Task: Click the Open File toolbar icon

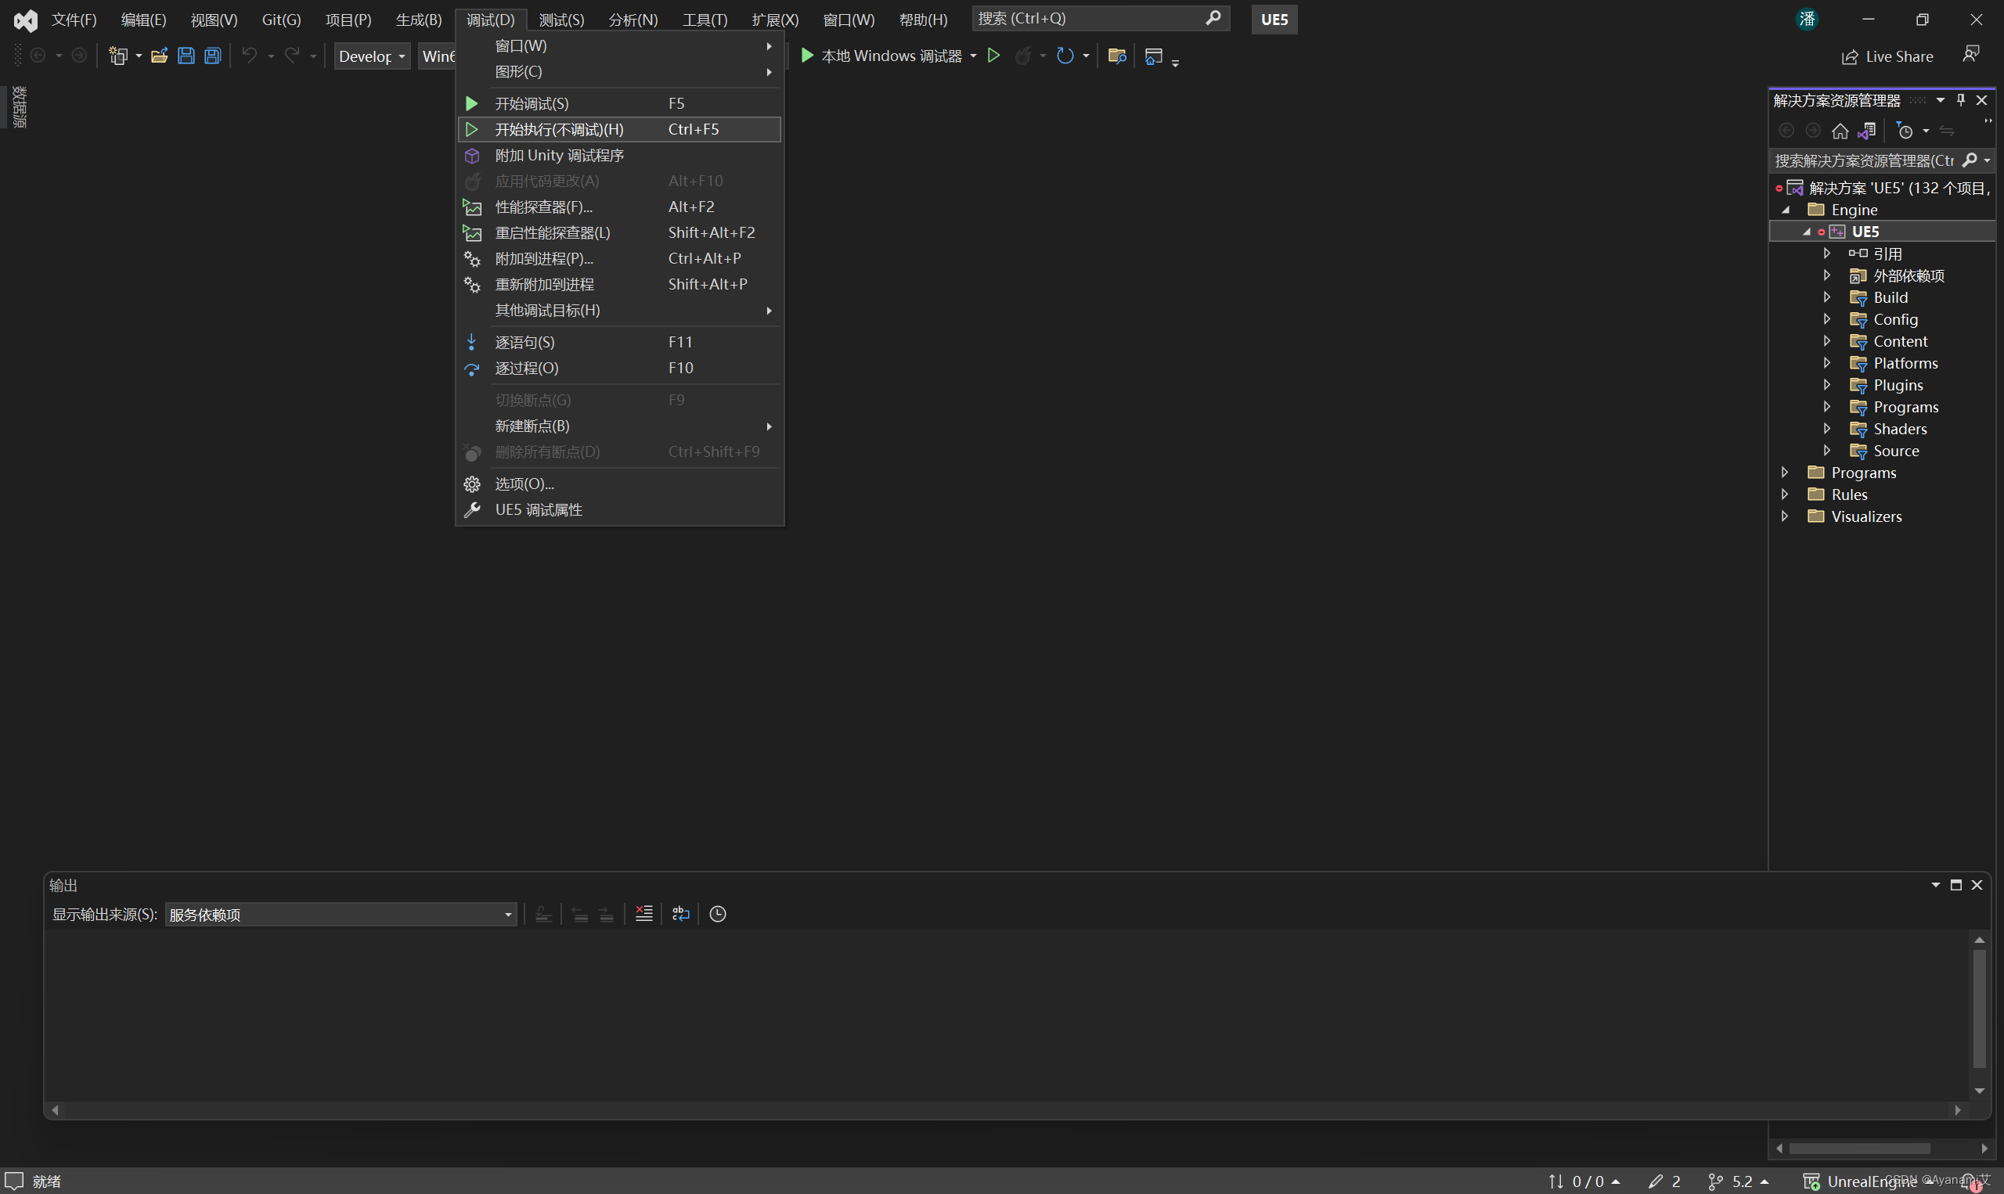Action: 160,56
